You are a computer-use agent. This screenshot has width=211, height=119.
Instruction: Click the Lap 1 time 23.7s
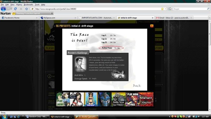tap(113, 36)
